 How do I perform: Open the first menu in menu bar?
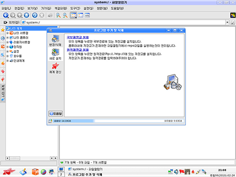6,8
